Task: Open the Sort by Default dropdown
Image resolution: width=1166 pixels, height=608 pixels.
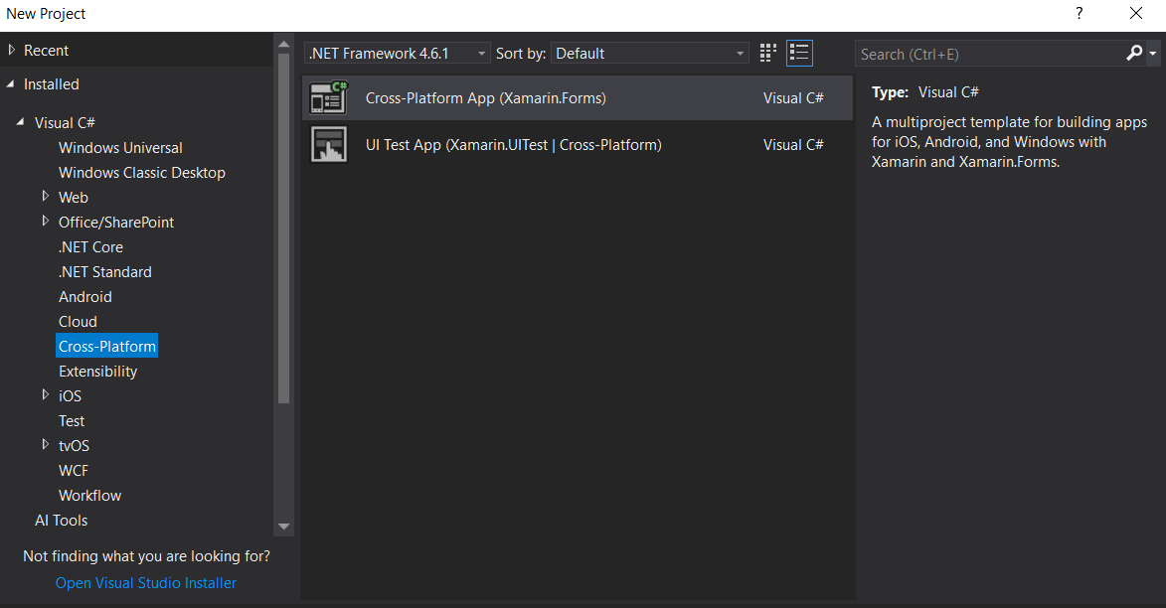Action: 649,53
